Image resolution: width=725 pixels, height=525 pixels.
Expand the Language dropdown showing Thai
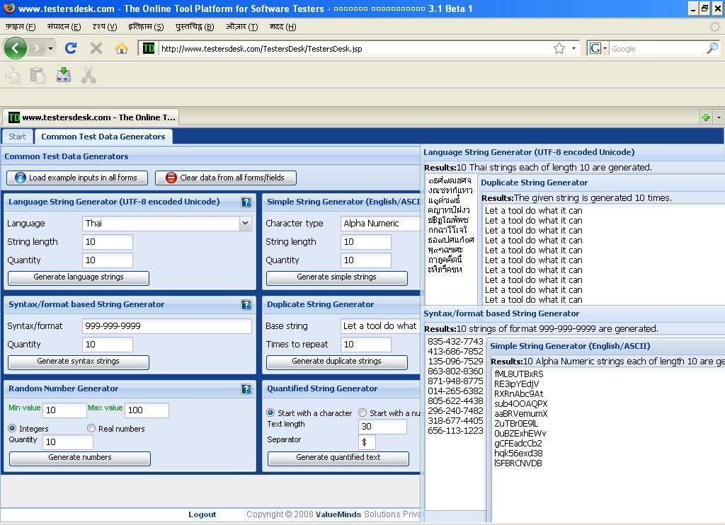tap(246, 223)
